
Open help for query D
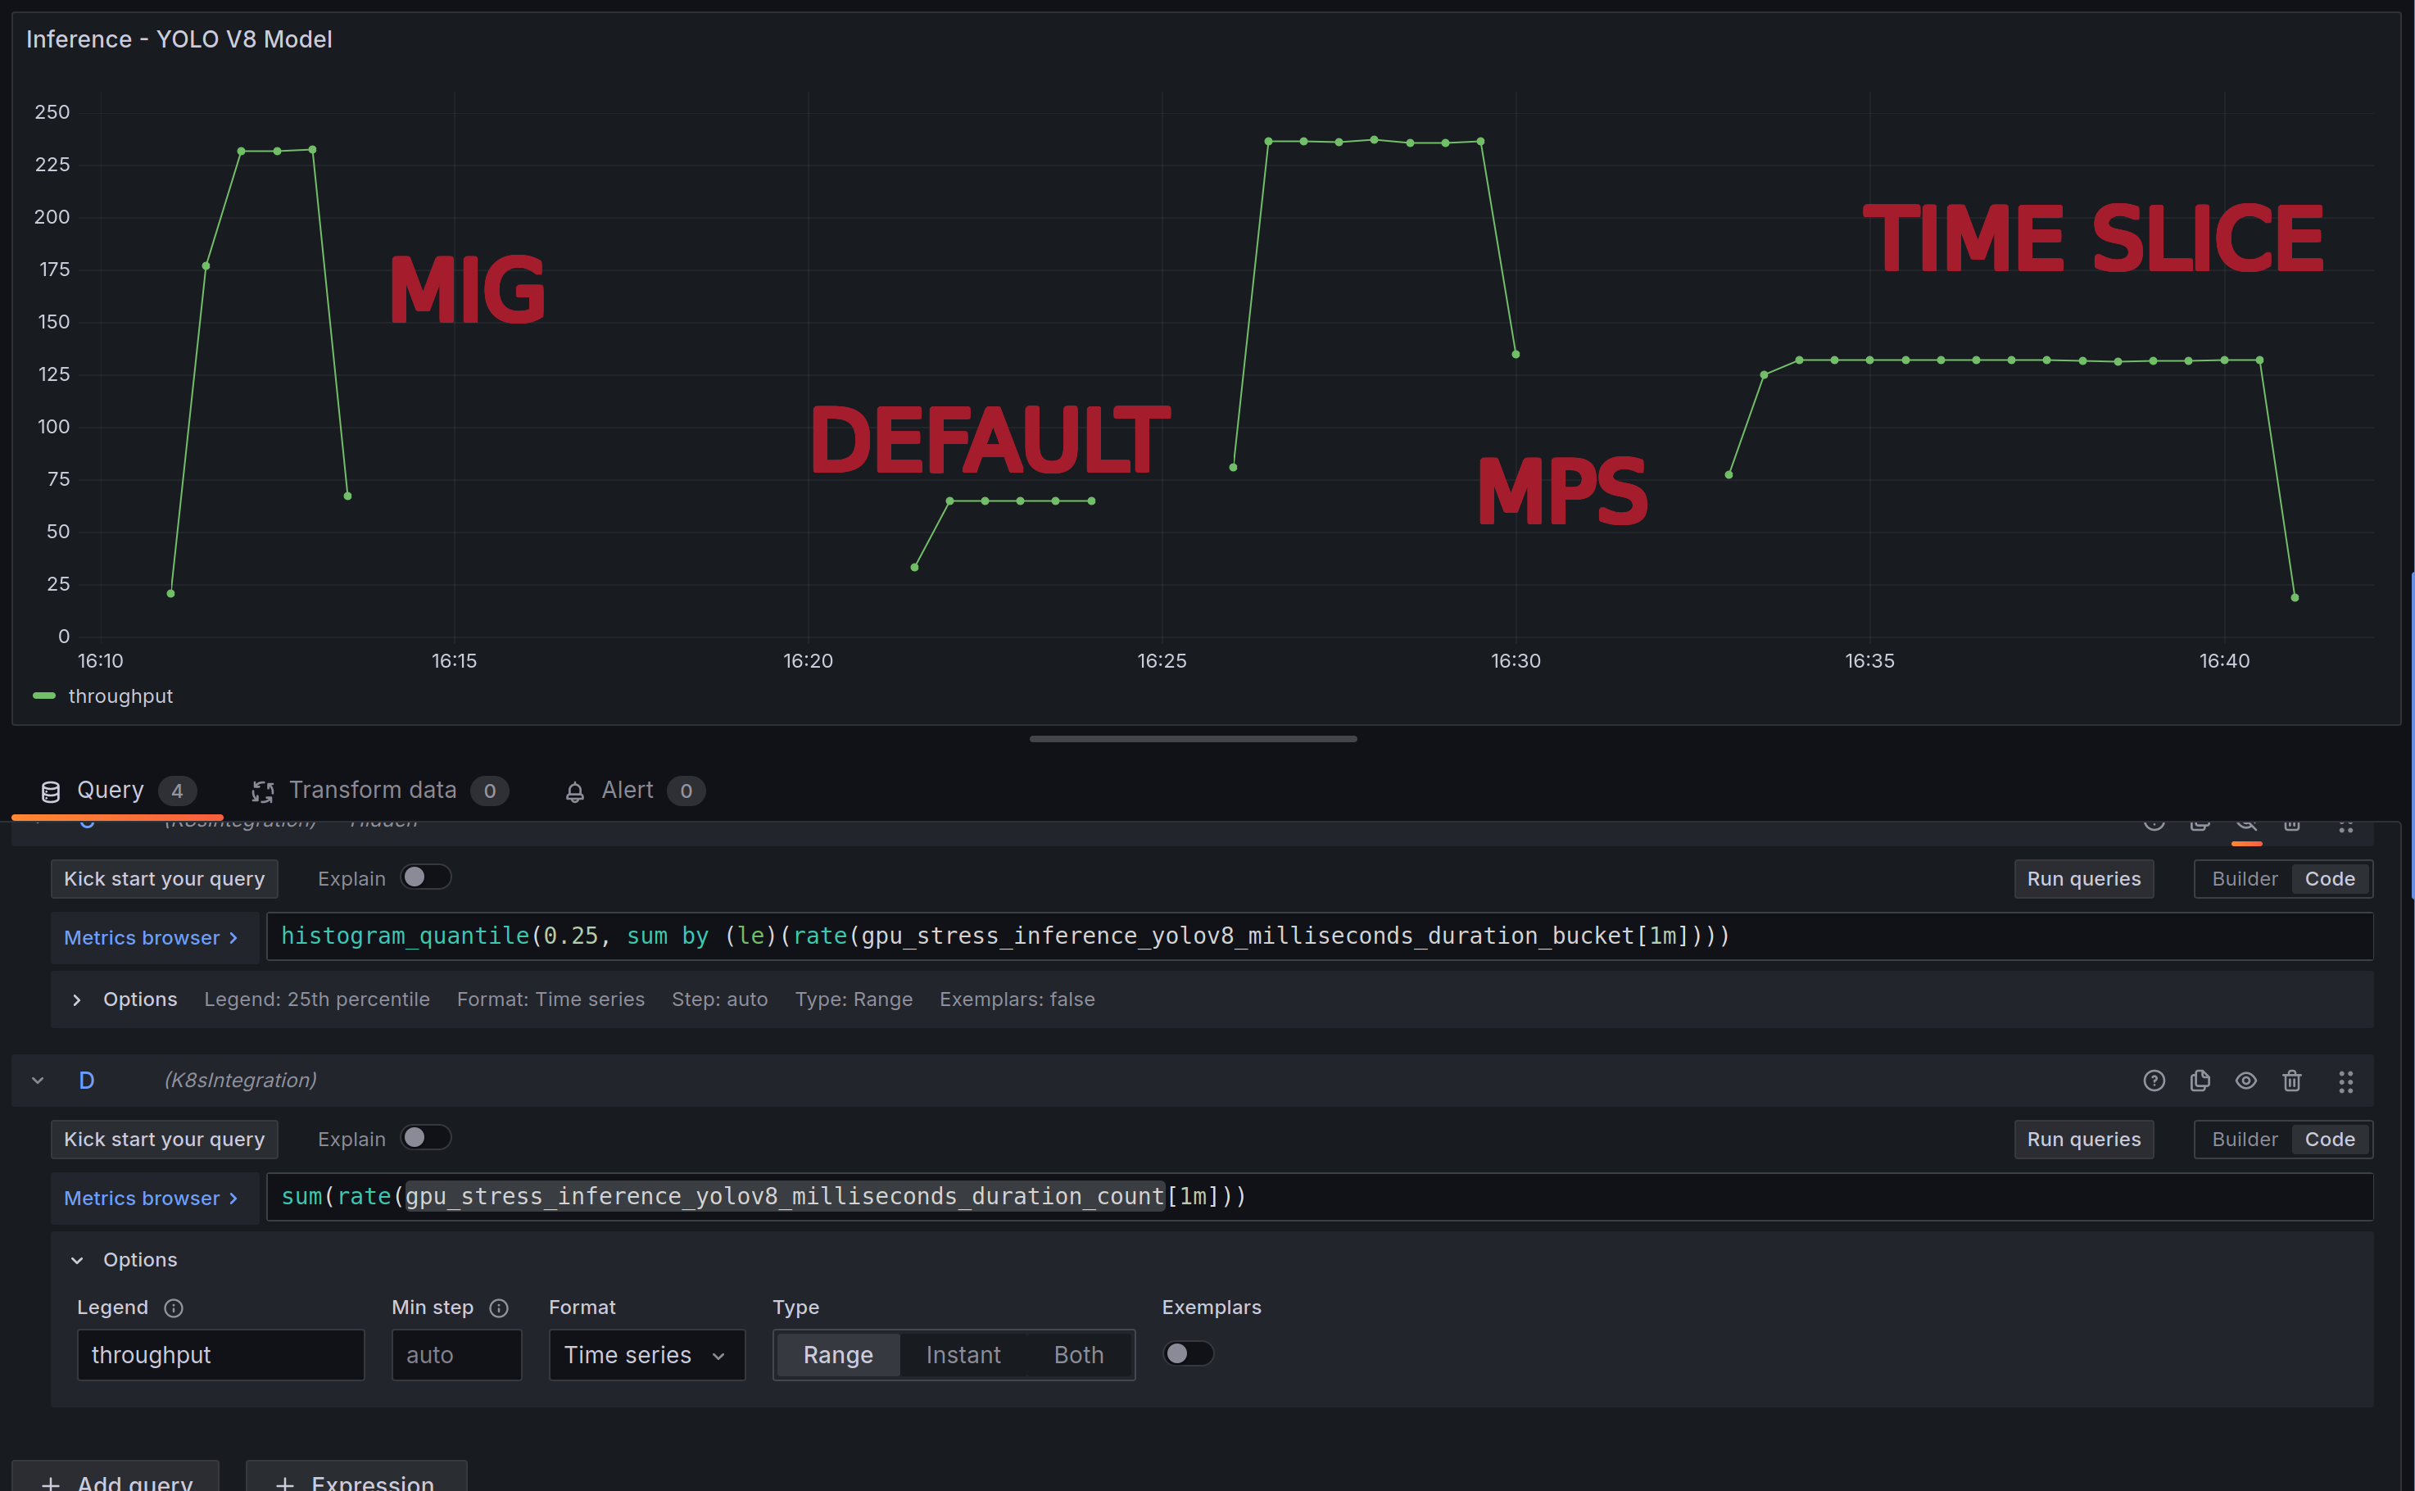click(x=2154, y=1081)
